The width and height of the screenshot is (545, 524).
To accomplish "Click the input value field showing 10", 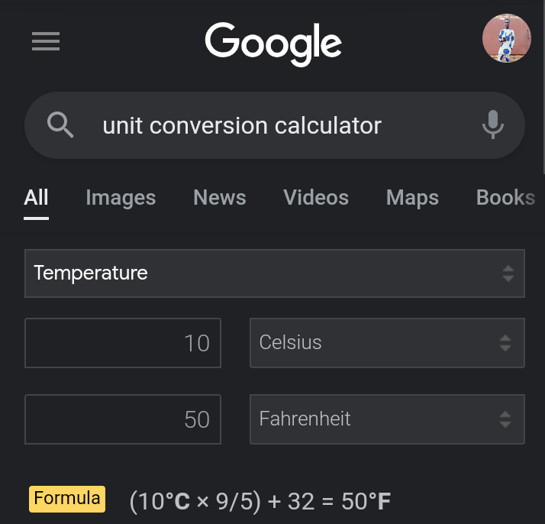I will click(x=123, y=343).
